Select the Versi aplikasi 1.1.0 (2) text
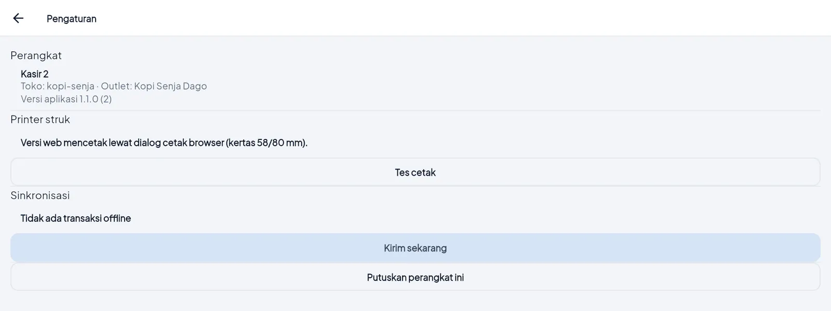 tap(66, 99)
